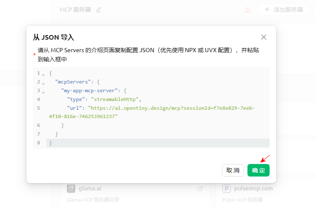Click the "my-app-mcp-server" key text
This screenshot has width=316, height=207.
coord(90,91)
